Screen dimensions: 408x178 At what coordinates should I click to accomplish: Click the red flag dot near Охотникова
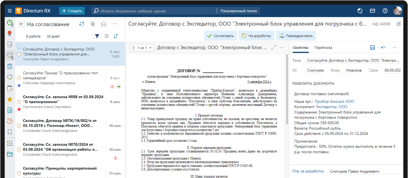pos(19,109)
